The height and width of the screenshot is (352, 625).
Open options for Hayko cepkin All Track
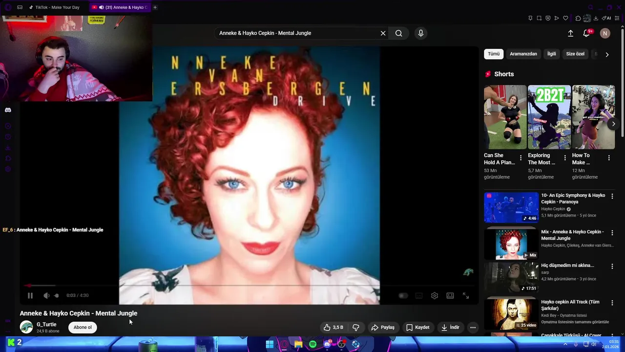(612, 303)
